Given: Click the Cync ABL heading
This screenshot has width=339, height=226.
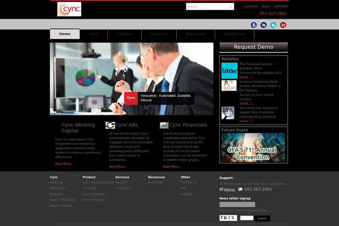Looking at the screenshot, I should [127, 125].
